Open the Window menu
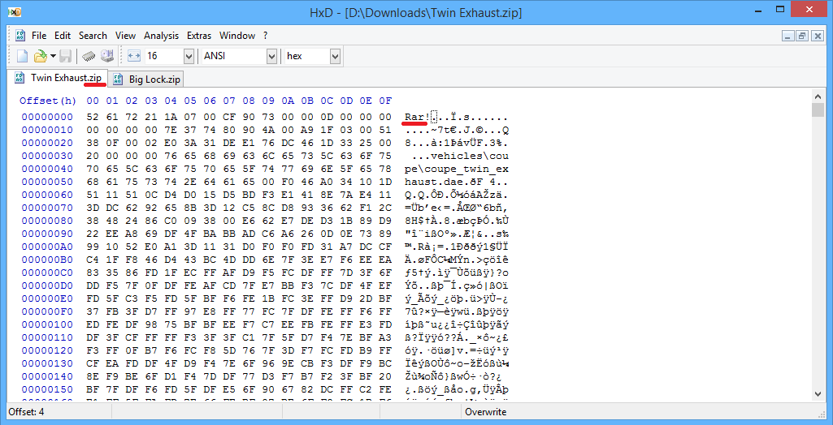 tap(237, 36)
